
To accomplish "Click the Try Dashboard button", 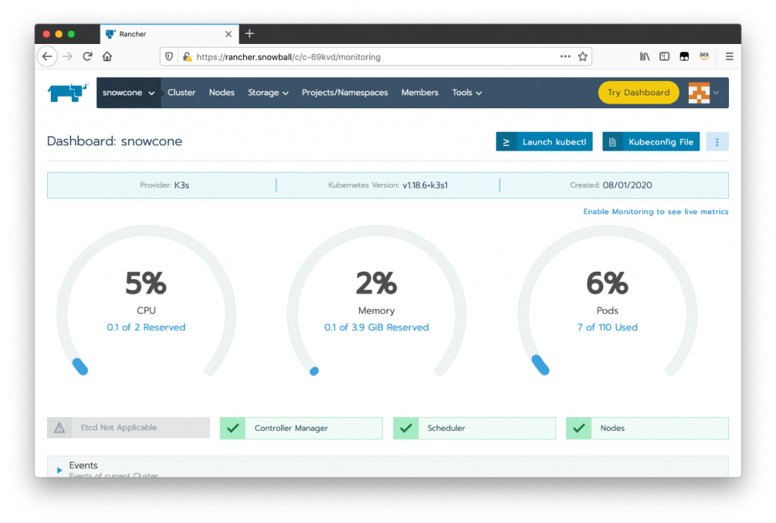I will click(638, 92).
